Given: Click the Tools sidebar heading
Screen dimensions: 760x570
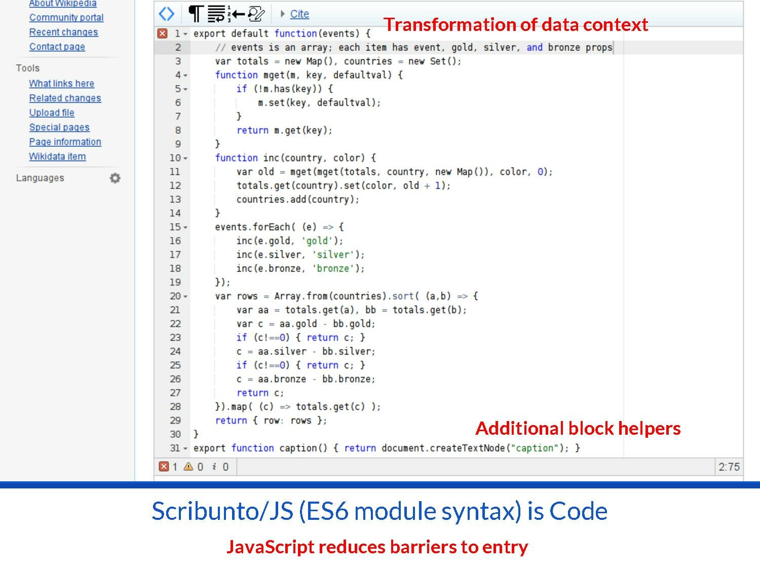Looking at the screenshot, I should [x=27, y=68].
